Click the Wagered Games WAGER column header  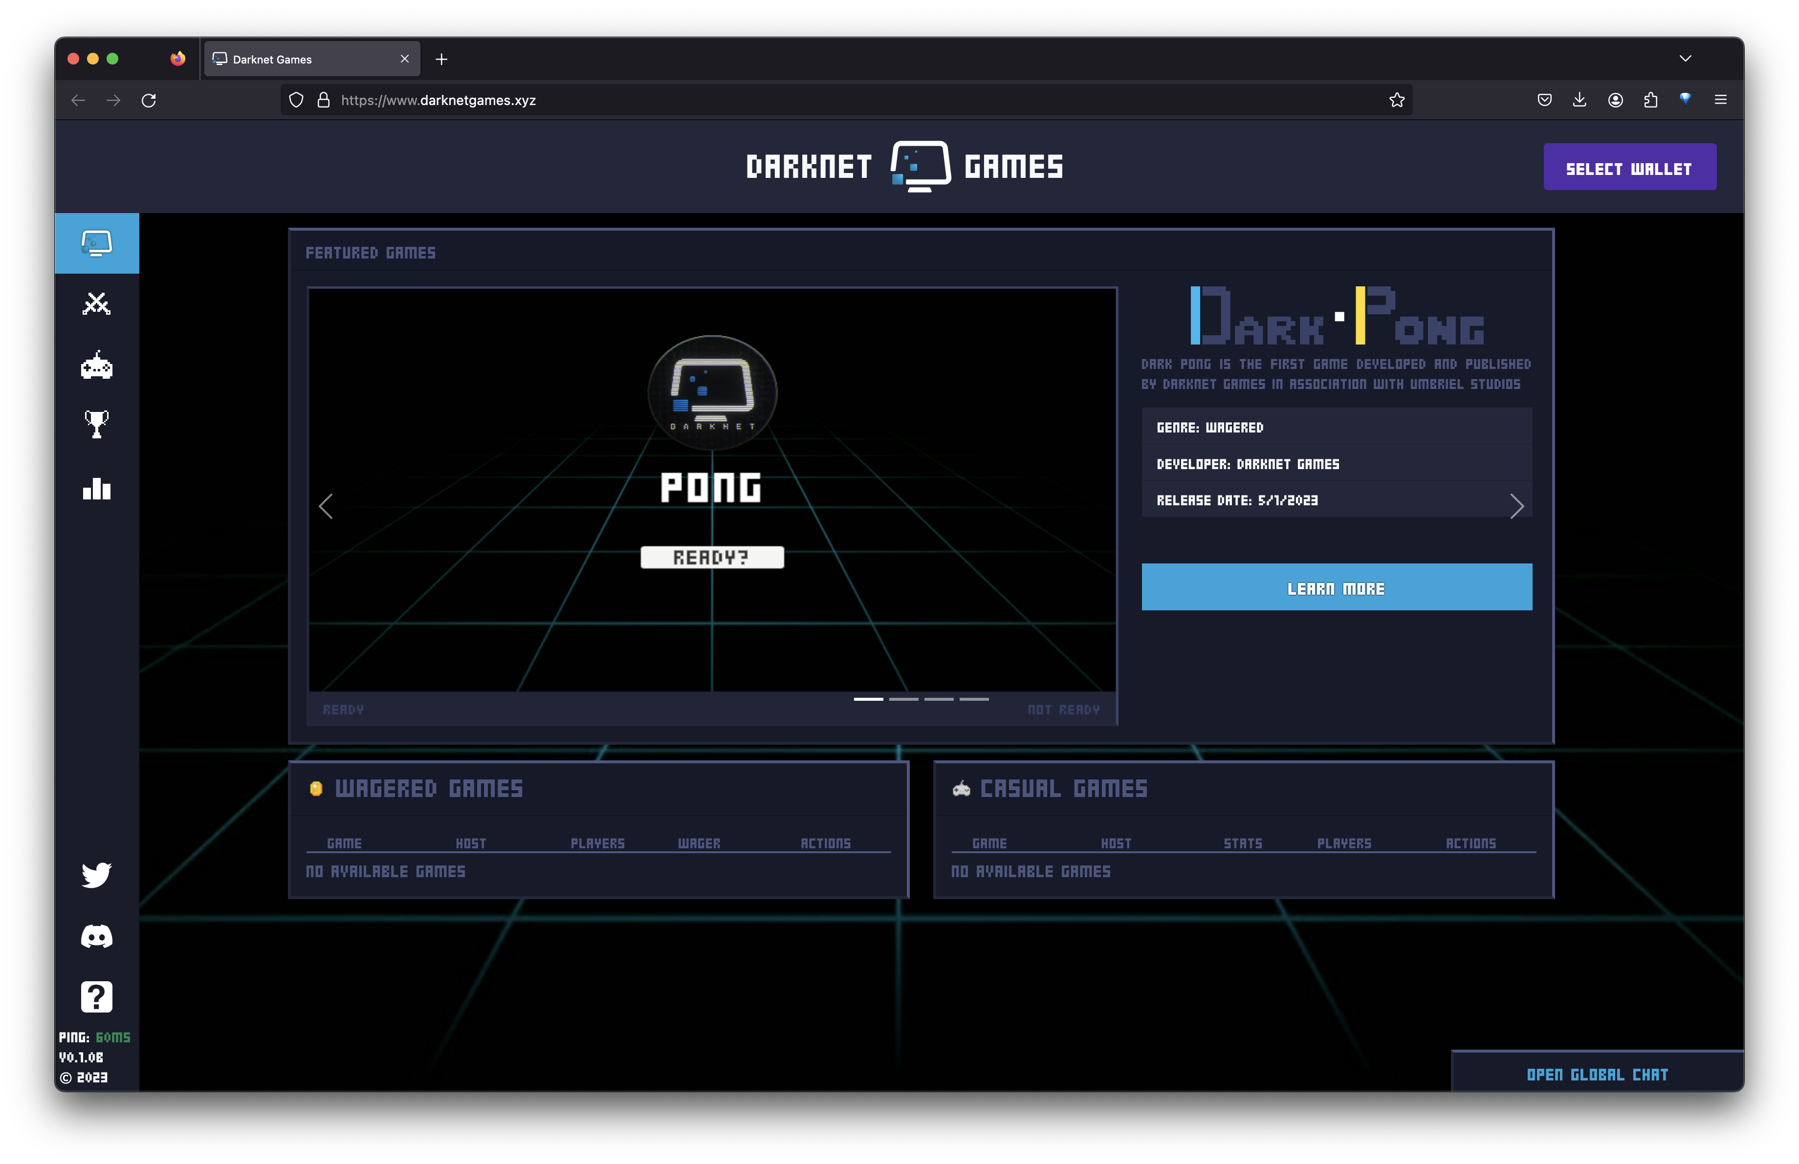click(699, 843)
